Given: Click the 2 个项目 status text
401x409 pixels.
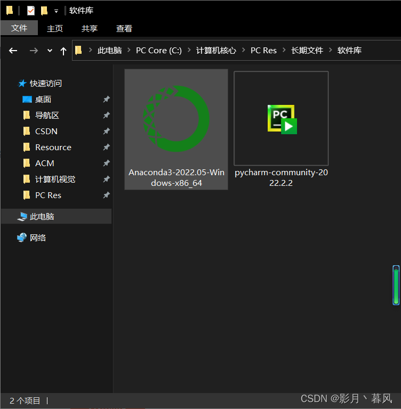Looking at the screenshot, I should point(25,400).
